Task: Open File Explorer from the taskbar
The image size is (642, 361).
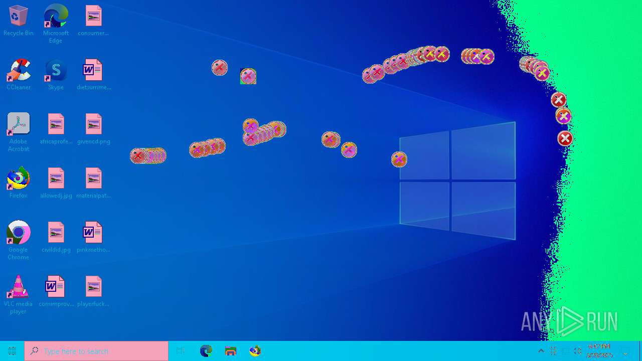Action: click(230, 351)
